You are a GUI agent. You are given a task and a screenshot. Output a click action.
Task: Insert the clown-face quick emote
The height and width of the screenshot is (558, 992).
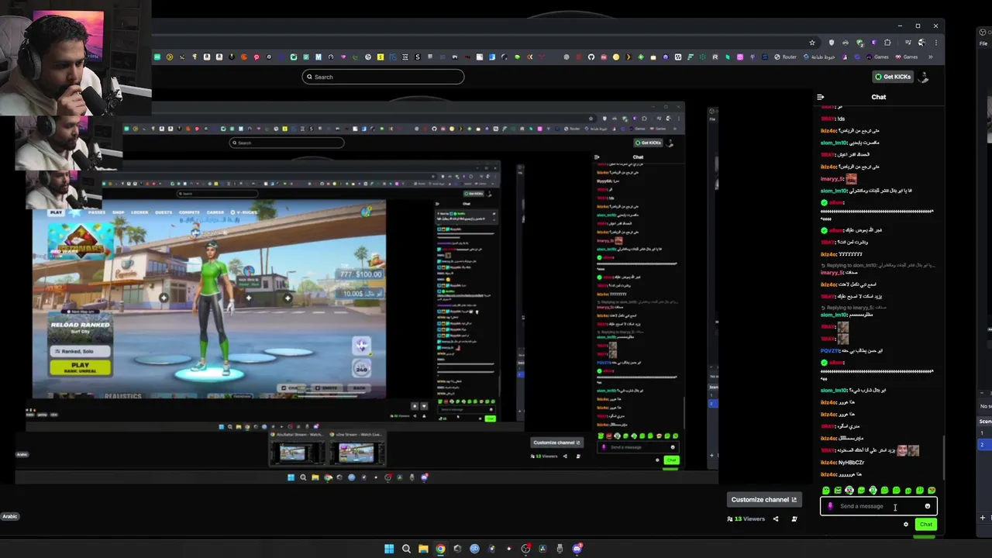tap(849, 491)
